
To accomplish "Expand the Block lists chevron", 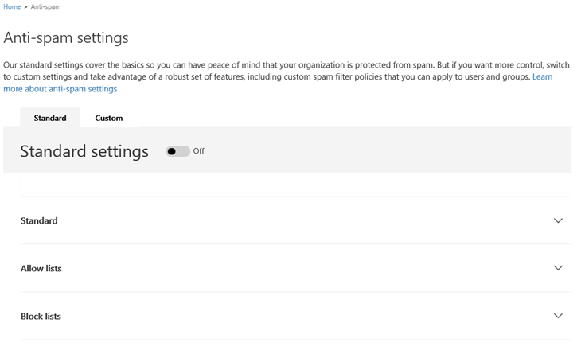I will coord(558,316).
